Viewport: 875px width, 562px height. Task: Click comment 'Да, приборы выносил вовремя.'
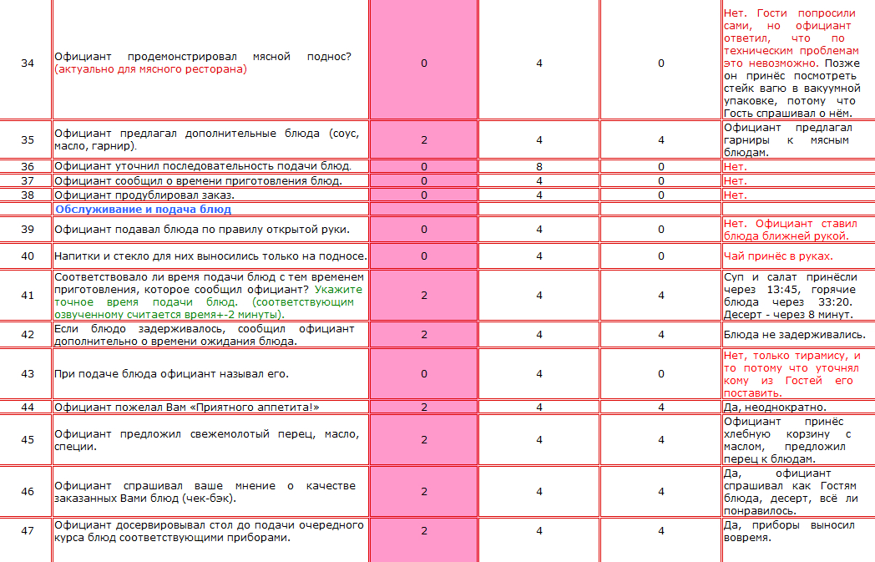pos(789,531)
